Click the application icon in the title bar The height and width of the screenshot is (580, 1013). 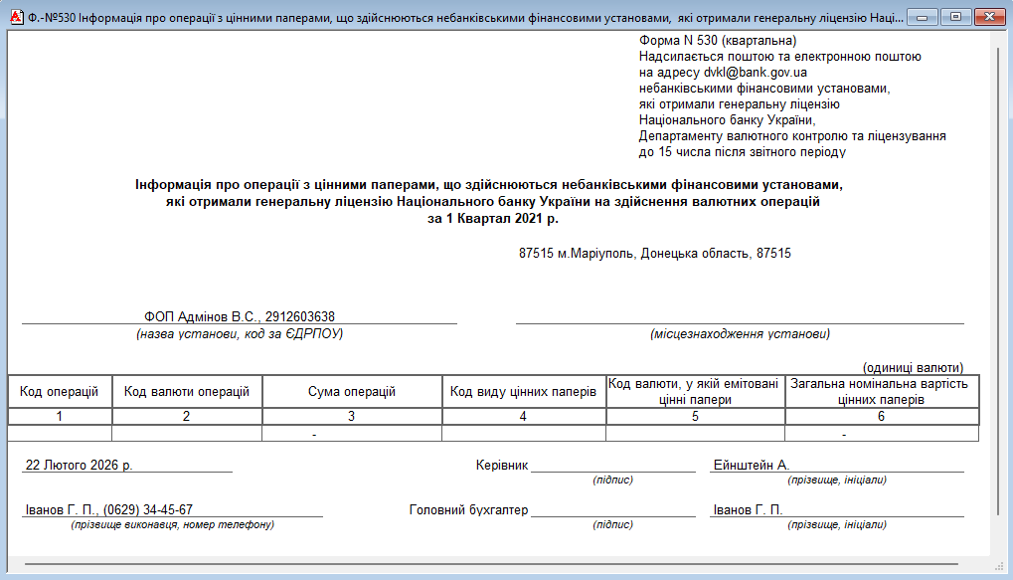click(x=14, y=17)
